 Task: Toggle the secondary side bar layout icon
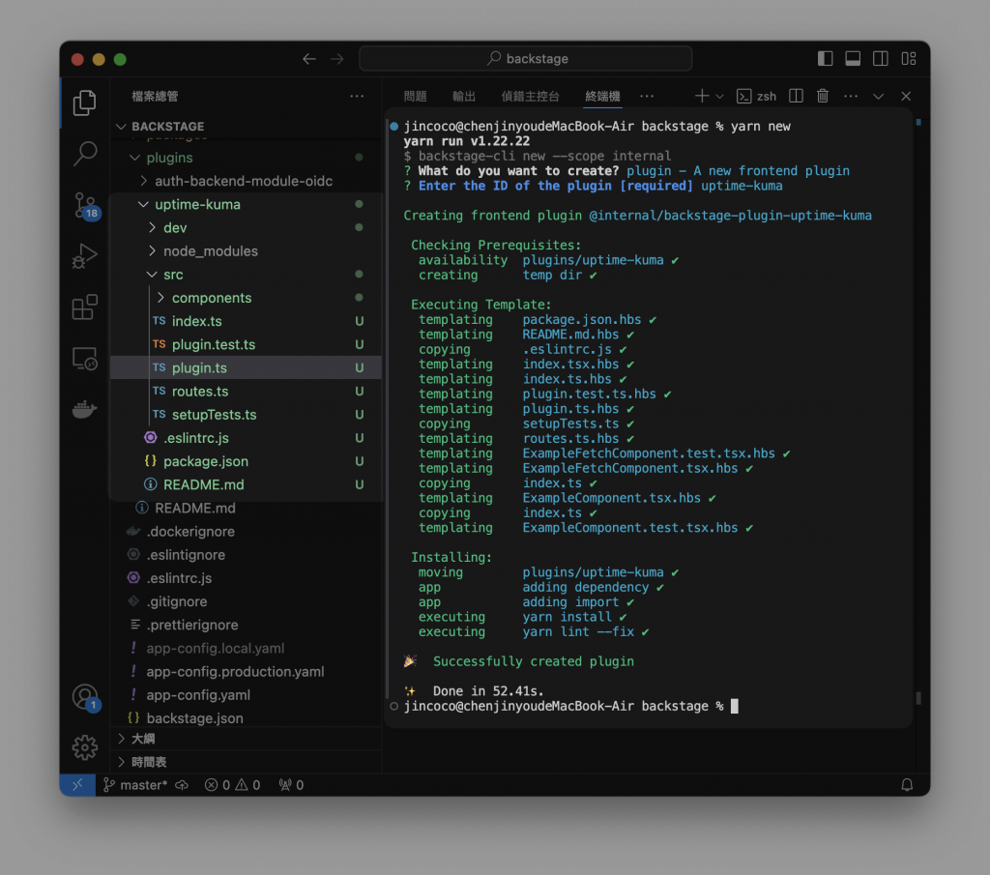click(881, 59)
